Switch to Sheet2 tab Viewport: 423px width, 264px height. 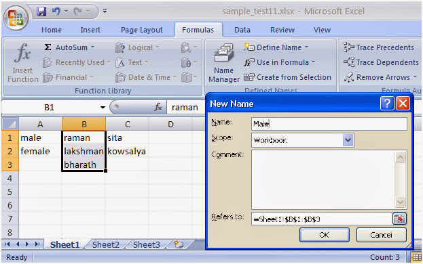pos(106,244)
